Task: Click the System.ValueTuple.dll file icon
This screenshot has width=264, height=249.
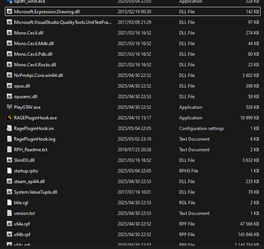Action: (x=9, y=192)
